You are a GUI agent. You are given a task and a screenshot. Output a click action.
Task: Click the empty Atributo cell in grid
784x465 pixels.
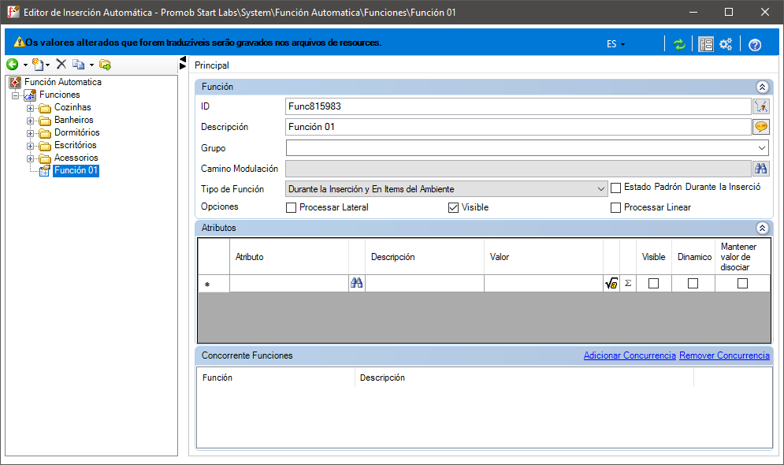[289, 284]
